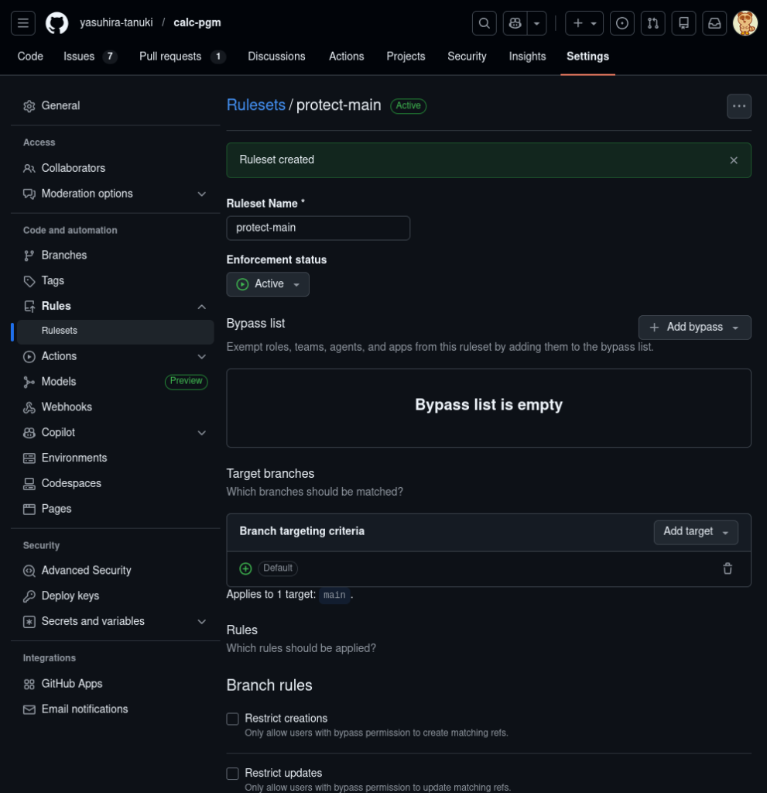The image size is (767, 793).
Task: Open the Collaborators settings page
Action: coord(73,168)
